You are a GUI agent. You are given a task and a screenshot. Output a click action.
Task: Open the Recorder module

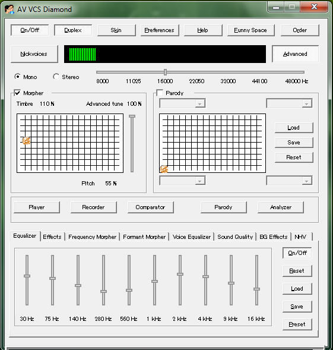pyautogui.click(x=93, y=207)
